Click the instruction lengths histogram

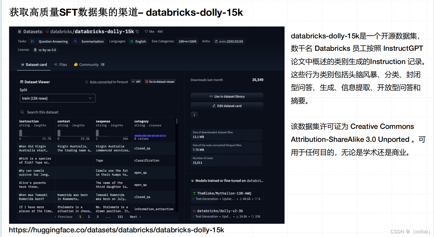(x=35, y=133)
